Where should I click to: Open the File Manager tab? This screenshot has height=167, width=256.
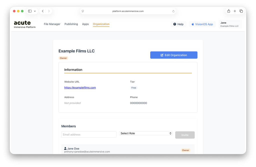click(x=52, y=24)
